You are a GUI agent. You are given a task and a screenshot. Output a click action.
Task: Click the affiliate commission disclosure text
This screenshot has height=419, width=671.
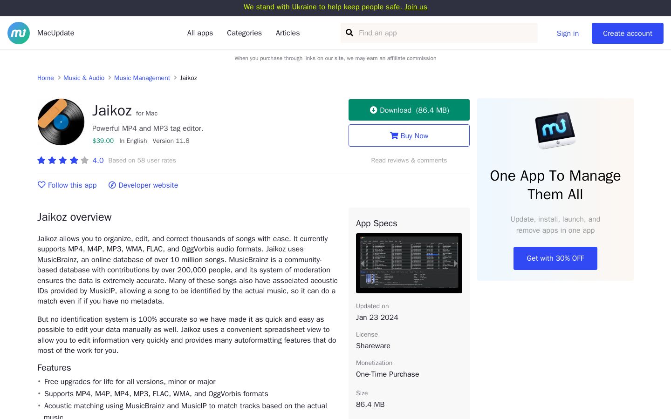pyautogui.click(x=335, y=58)
